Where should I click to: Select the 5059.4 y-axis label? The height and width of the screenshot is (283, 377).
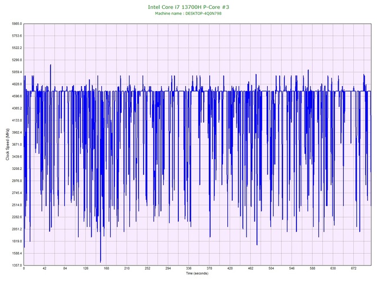[x=17, y=72]
